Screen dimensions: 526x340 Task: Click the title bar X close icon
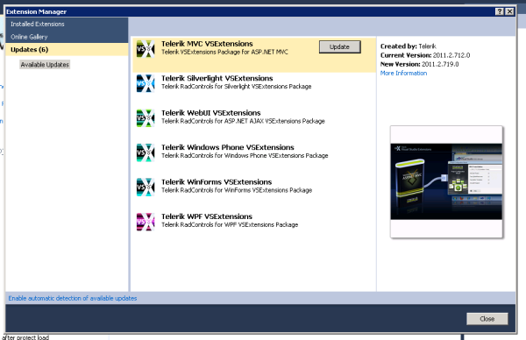pyautogui.click(x=509, y=11)
